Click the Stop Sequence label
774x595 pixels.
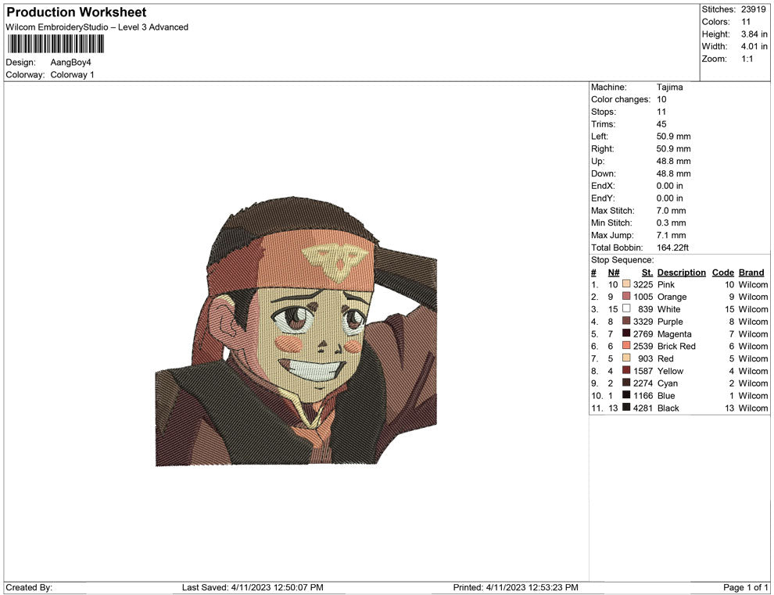pyautogui.click(x=622, y=260)
